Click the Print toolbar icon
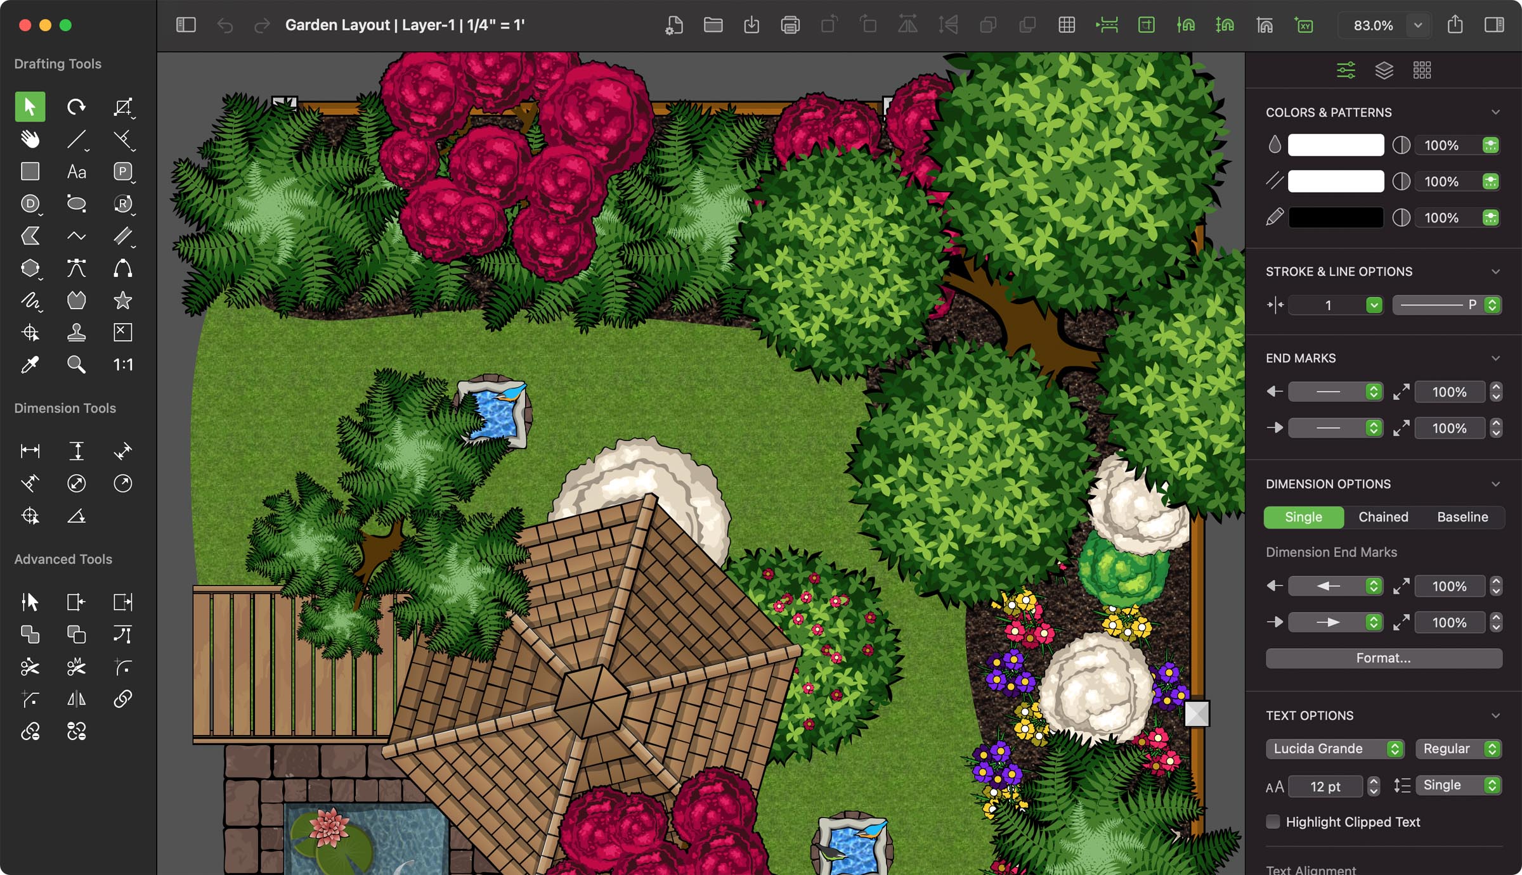This screenshot has height=875, width=1522. click(x=790, y=25)
